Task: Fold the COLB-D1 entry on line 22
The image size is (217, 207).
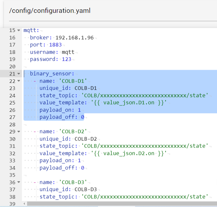Action: (19, 81)
